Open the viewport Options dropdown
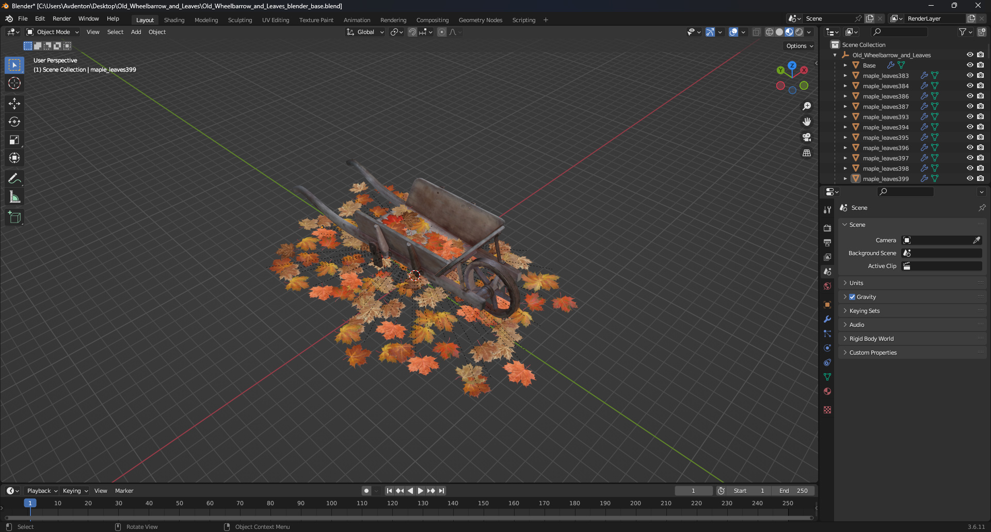 click(x=800, y=46)
